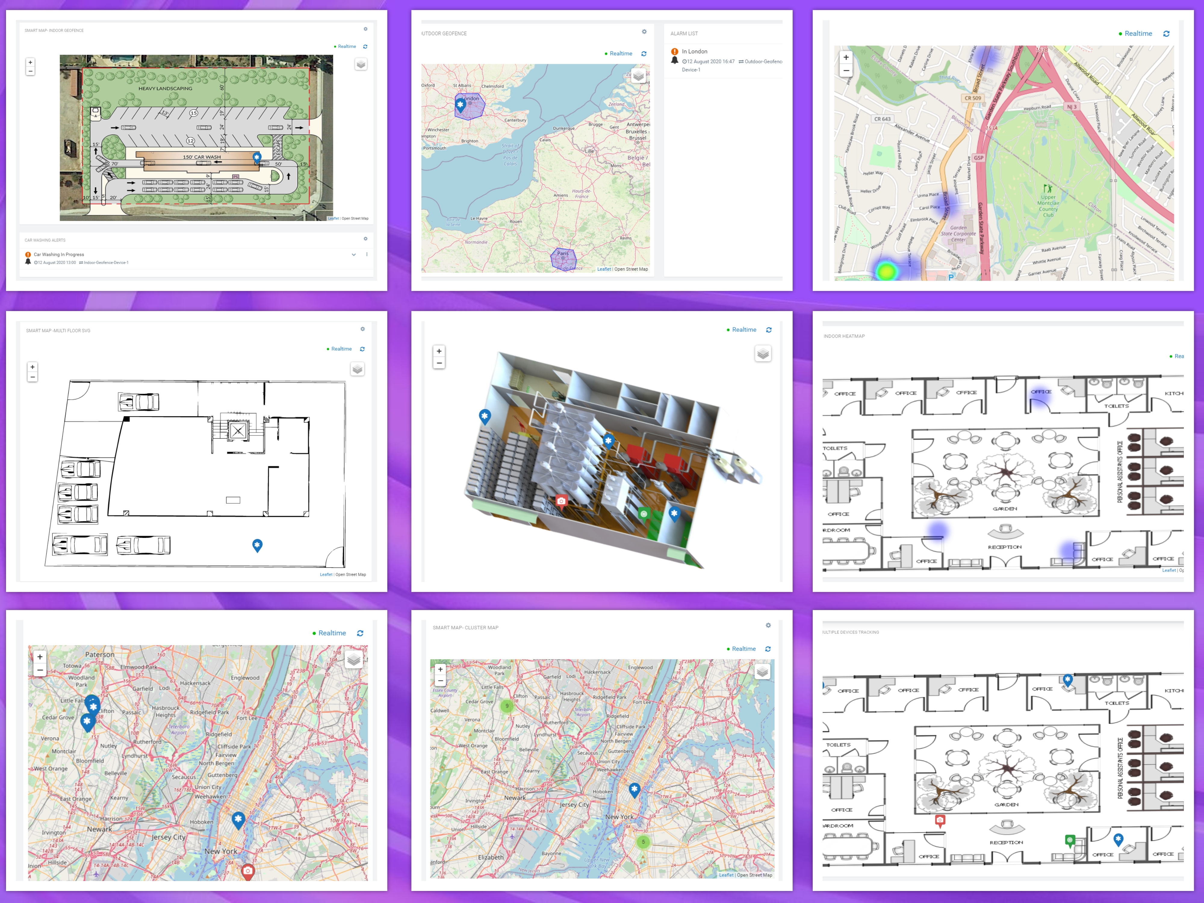
Task: Zoom in on the Multi Floor SVG map
Action: coord(33,368)
